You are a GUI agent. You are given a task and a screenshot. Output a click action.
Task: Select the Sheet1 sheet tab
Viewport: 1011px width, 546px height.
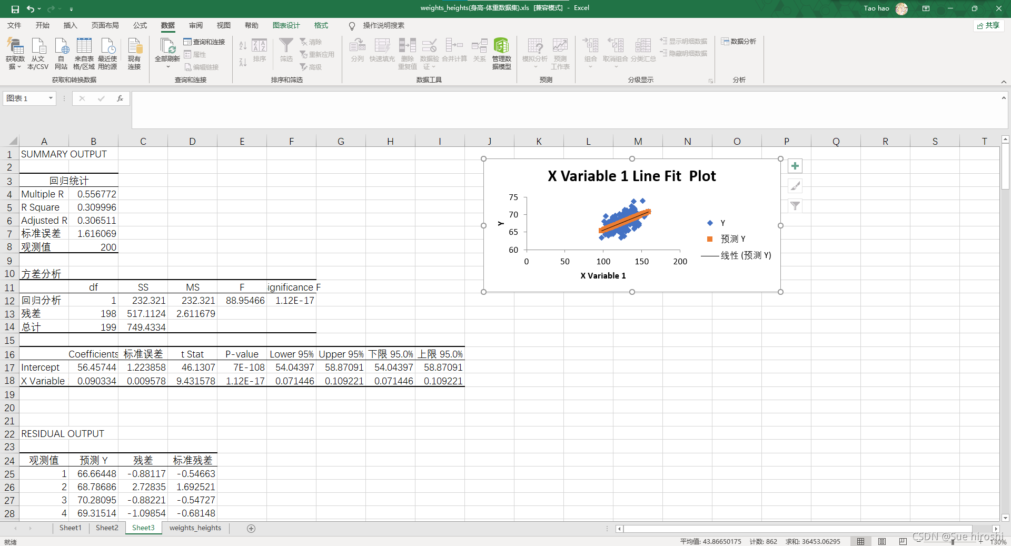70,528
